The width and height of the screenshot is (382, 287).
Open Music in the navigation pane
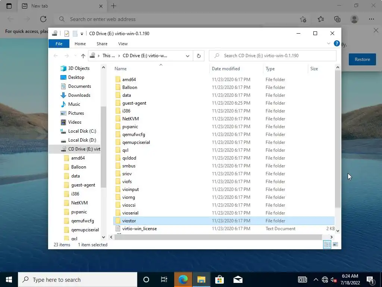(x=74, y=104)
